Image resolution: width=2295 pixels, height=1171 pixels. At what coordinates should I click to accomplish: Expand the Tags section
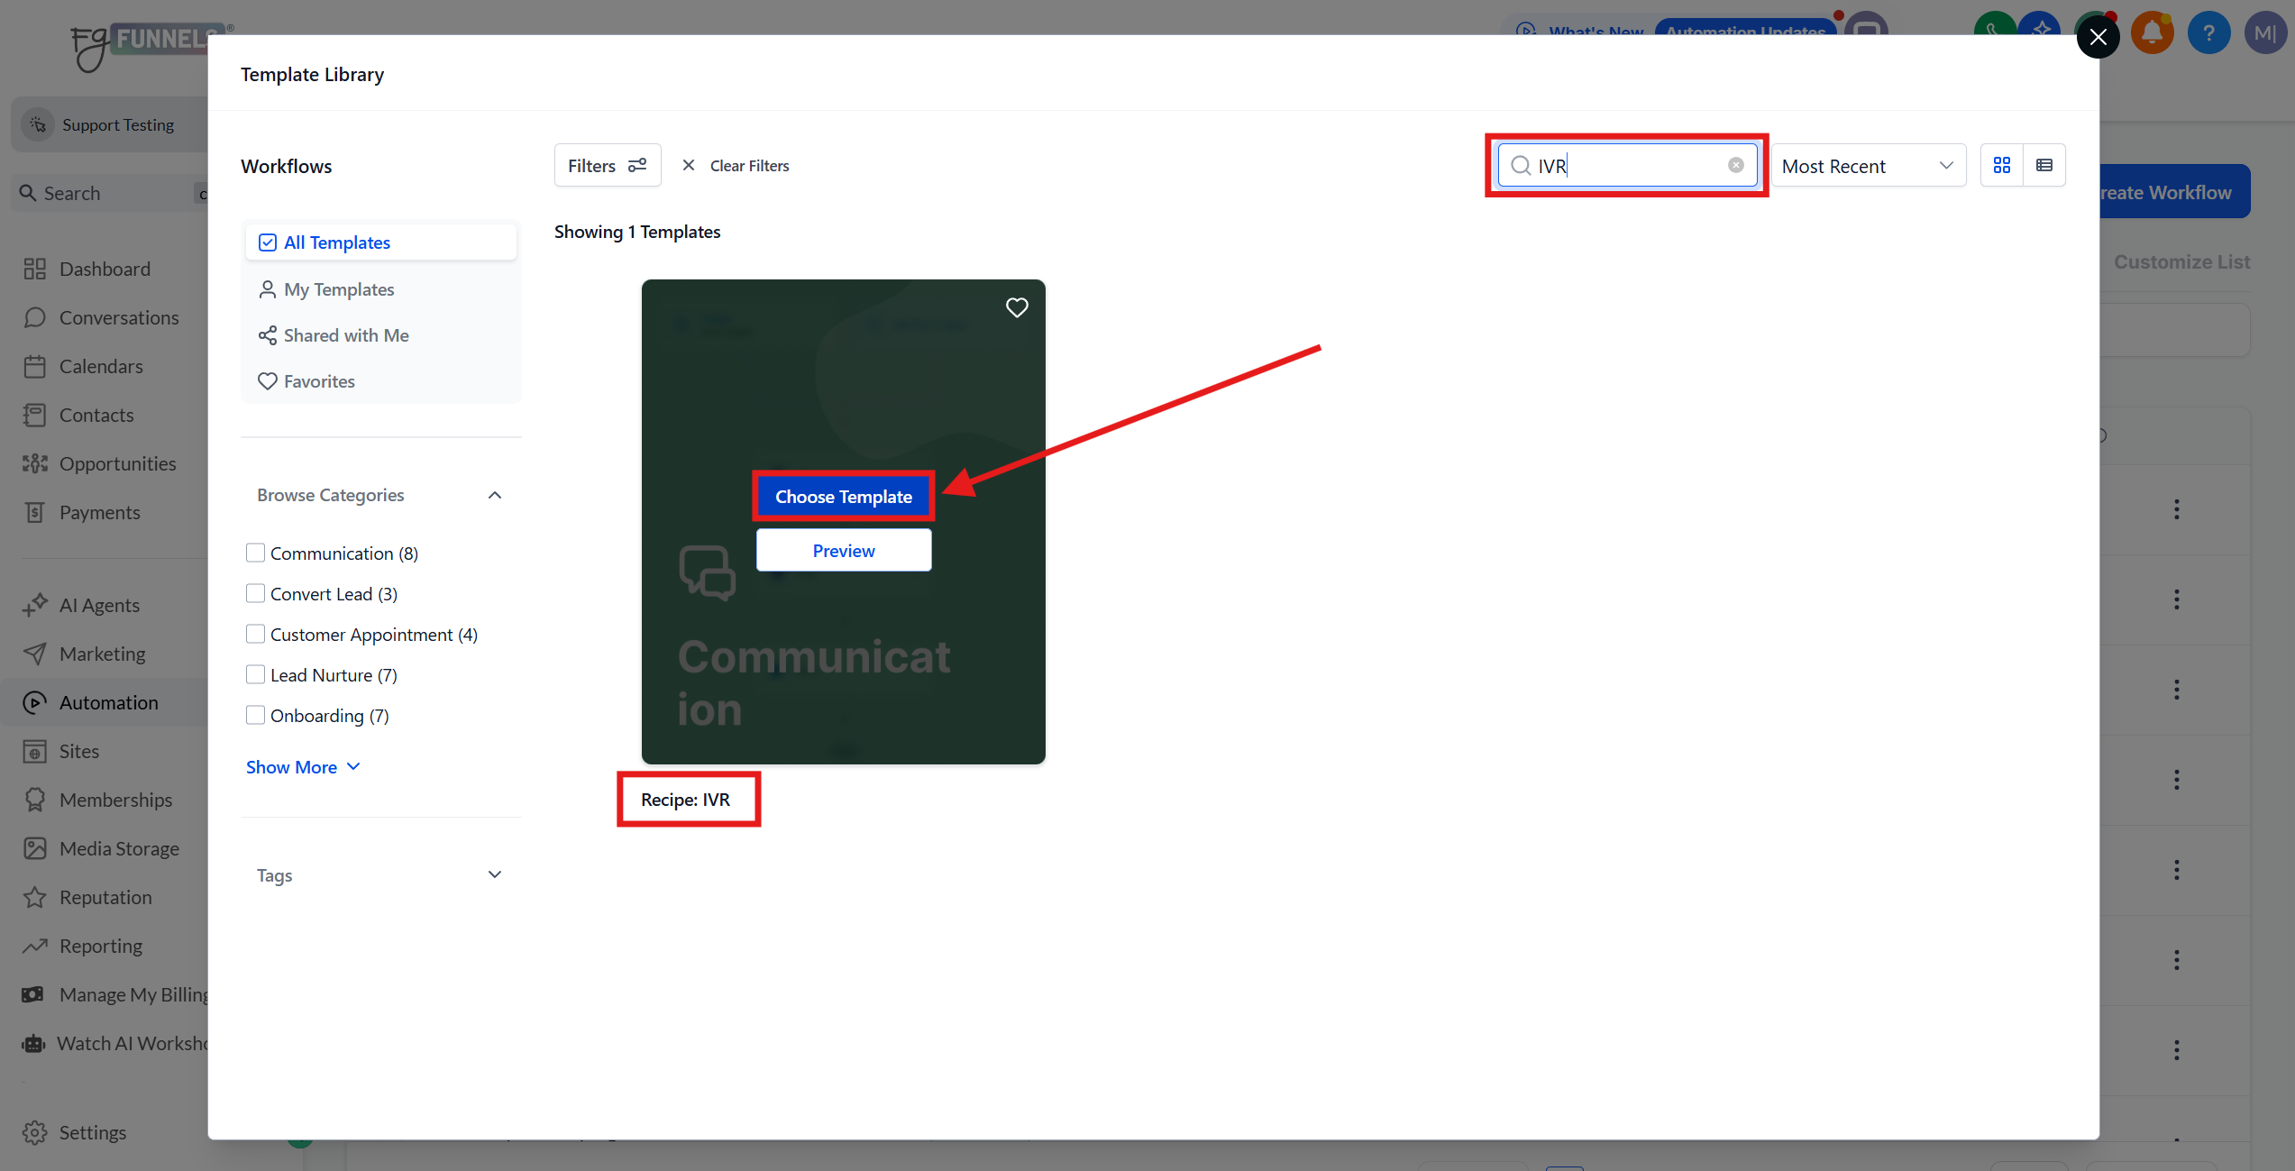(494, 874)
